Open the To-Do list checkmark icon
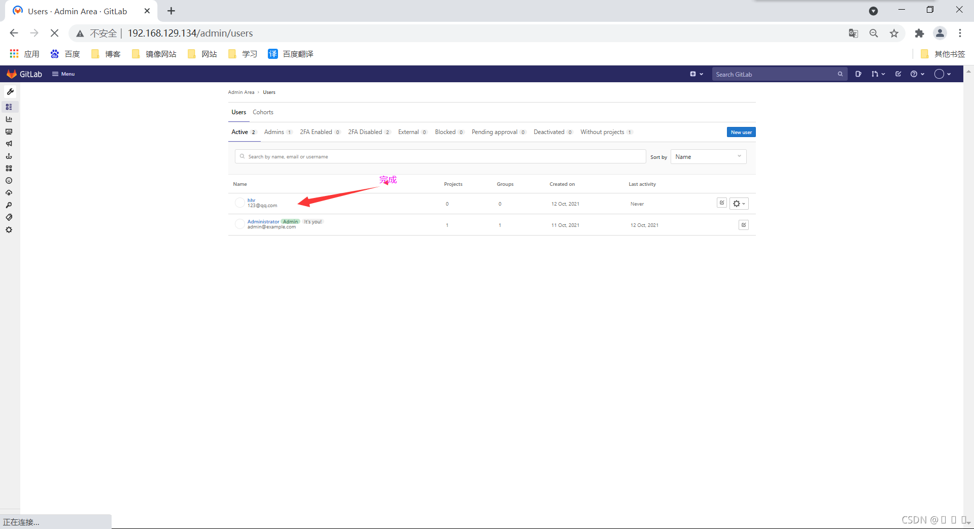Viewport: 974px width, 529px height. [x=898, y=74]
